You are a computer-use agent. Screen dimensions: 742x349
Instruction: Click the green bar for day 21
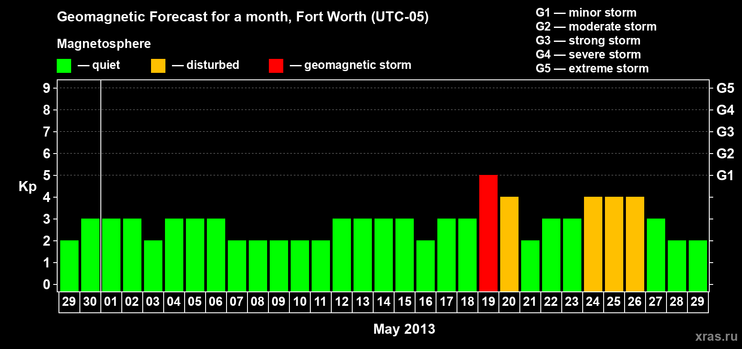(530, 266)
